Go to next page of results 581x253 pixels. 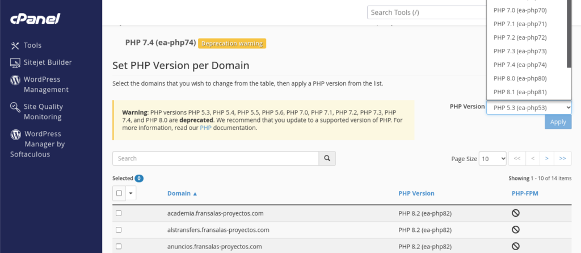click(x=547, y=158)
